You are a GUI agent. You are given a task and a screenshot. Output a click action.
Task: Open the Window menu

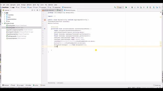(x=51, y=5)
